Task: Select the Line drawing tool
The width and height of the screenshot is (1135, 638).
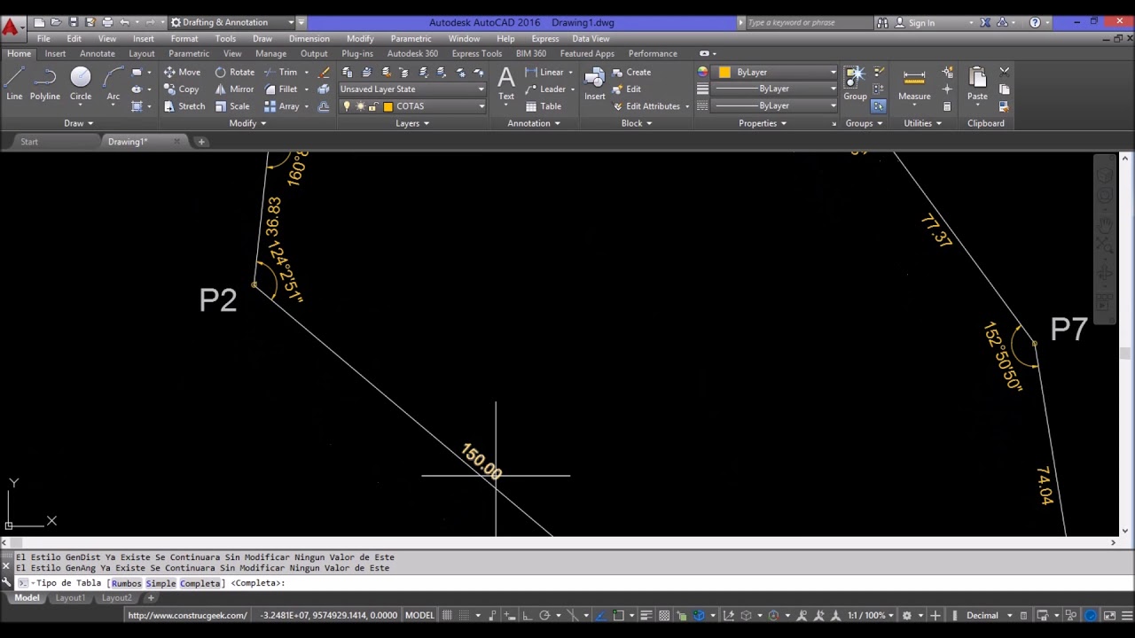Action: [x=14, y=83]
